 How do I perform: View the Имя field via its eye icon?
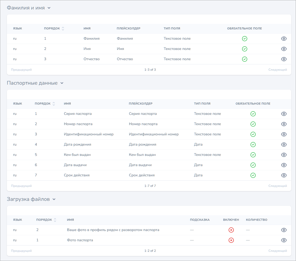284,49
